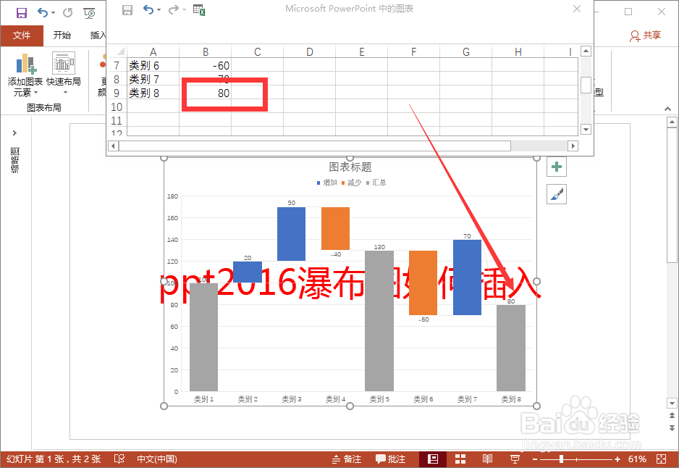Image resolution: width=679 pixels, height=468 pixels.
Task: Go to next slide arrows
Action: (x=672, y=427)
